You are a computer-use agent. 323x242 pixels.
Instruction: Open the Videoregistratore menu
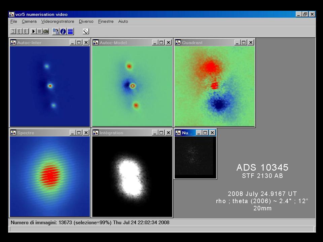click(x=58, y=22)
